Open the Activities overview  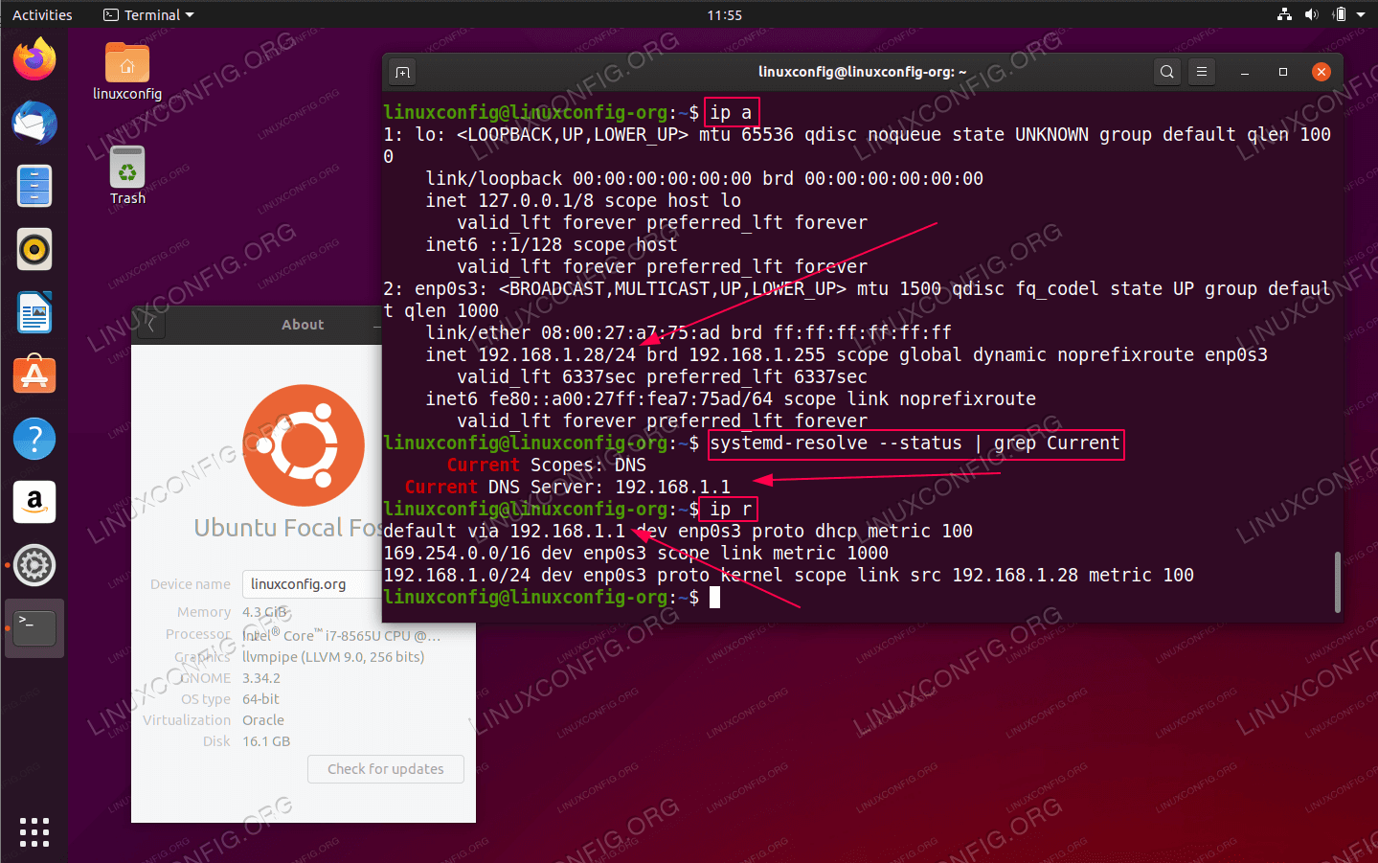pyautogui.click(x=42, y=15)
